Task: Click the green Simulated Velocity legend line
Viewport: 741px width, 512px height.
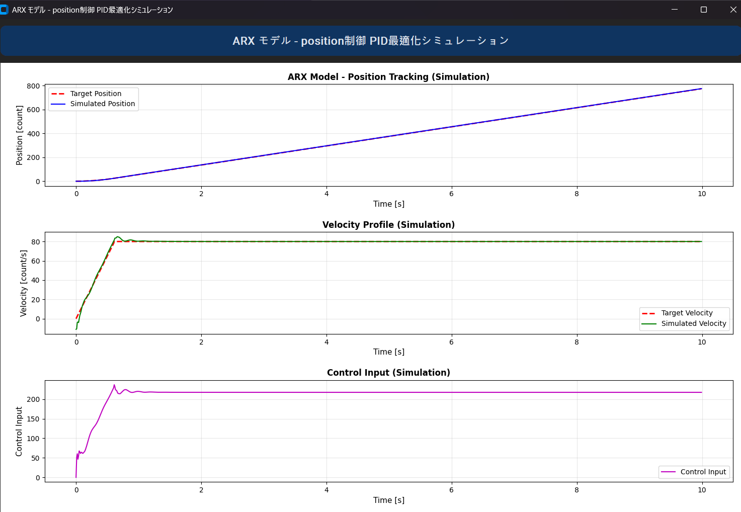Action: point(649,324)
